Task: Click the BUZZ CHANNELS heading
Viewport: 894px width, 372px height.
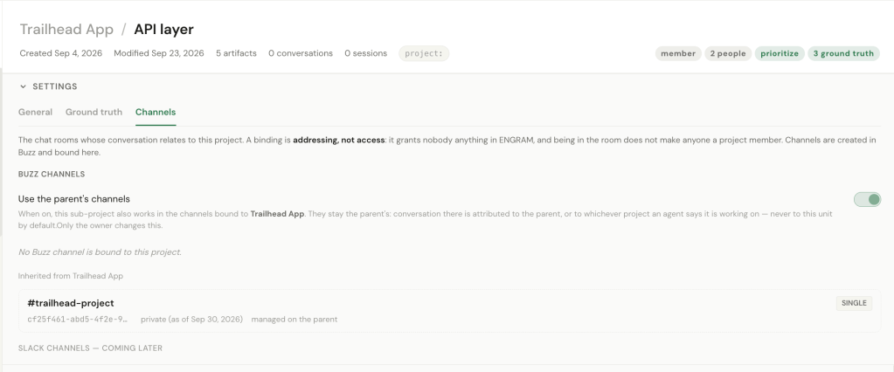Action: pos(52,175)
